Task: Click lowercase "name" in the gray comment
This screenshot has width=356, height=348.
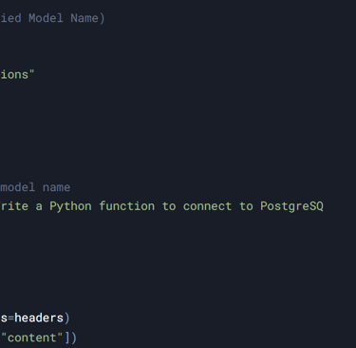Action: pyautogui.click(x=56, y=187)
